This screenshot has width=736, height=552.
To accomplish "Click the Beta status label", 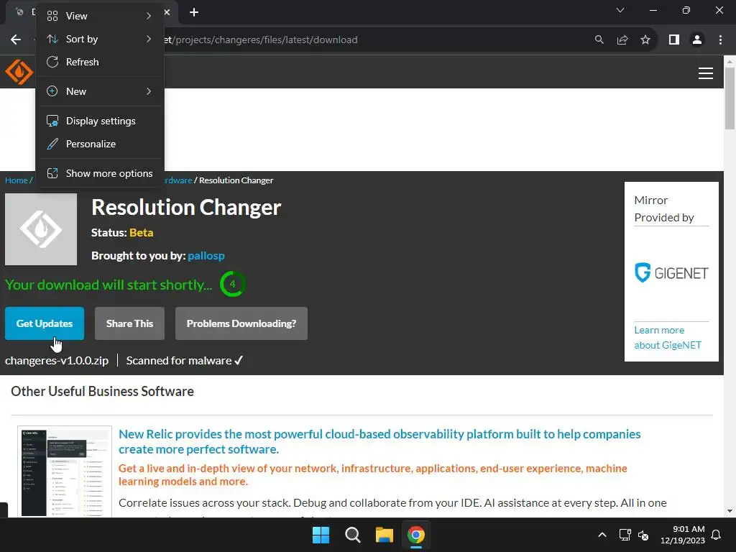I will pos(142,233).
